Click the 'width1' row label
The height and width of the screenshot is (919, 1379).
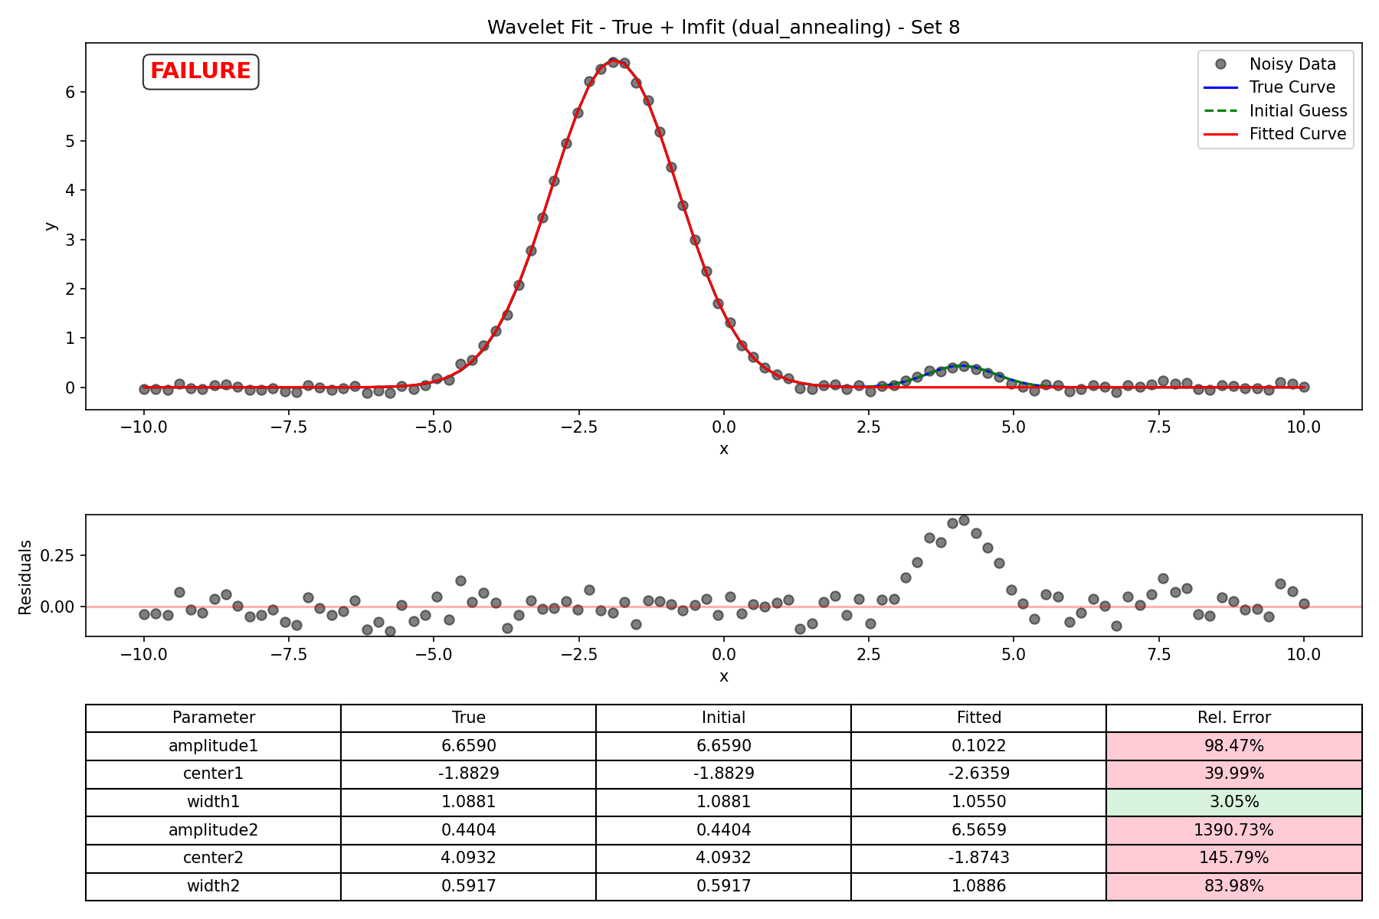tap(214, 803)
